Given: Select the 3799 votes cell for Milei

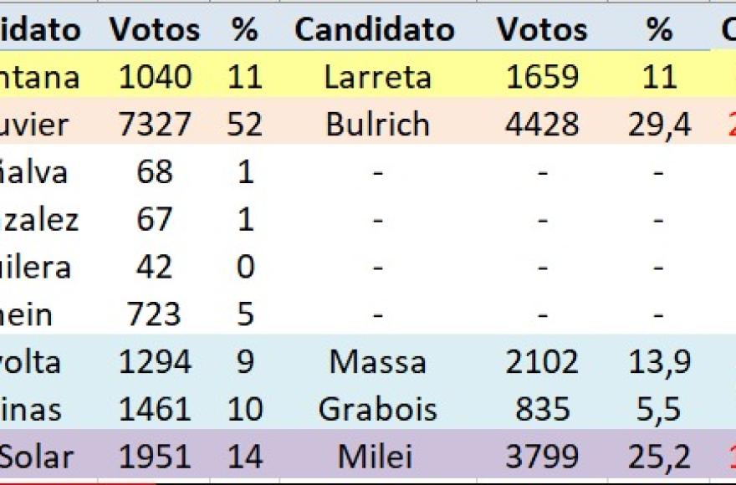Looking at the screenshot, I should pyautogui.click(x=542, y=456).
